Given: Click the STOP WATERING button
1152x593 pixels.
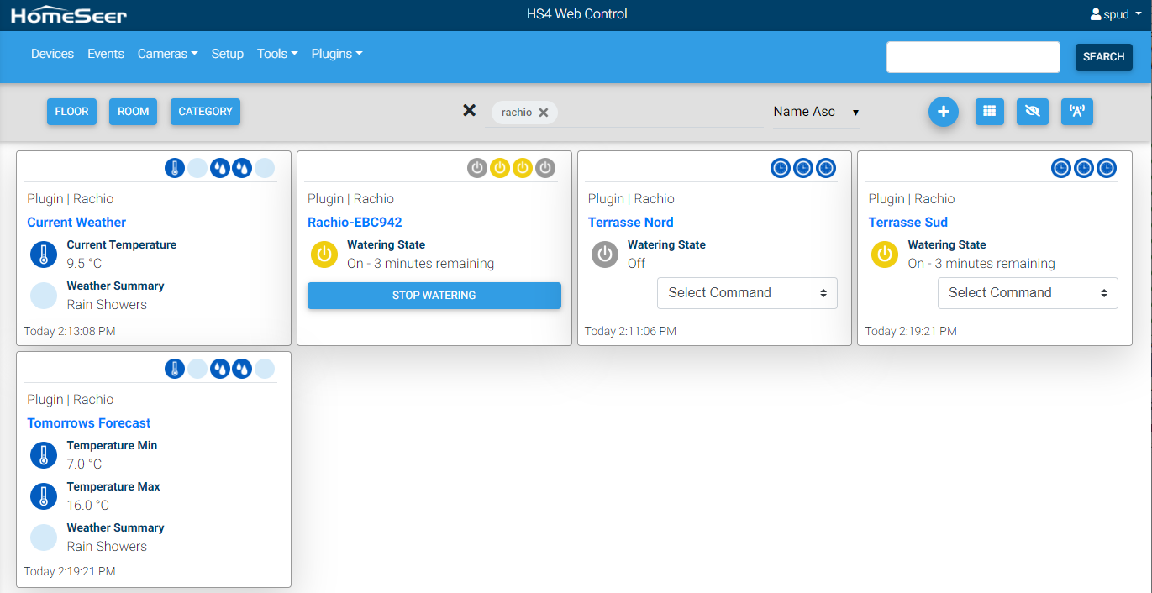Looking at the screenshot, I should click(x=434, y=296).
